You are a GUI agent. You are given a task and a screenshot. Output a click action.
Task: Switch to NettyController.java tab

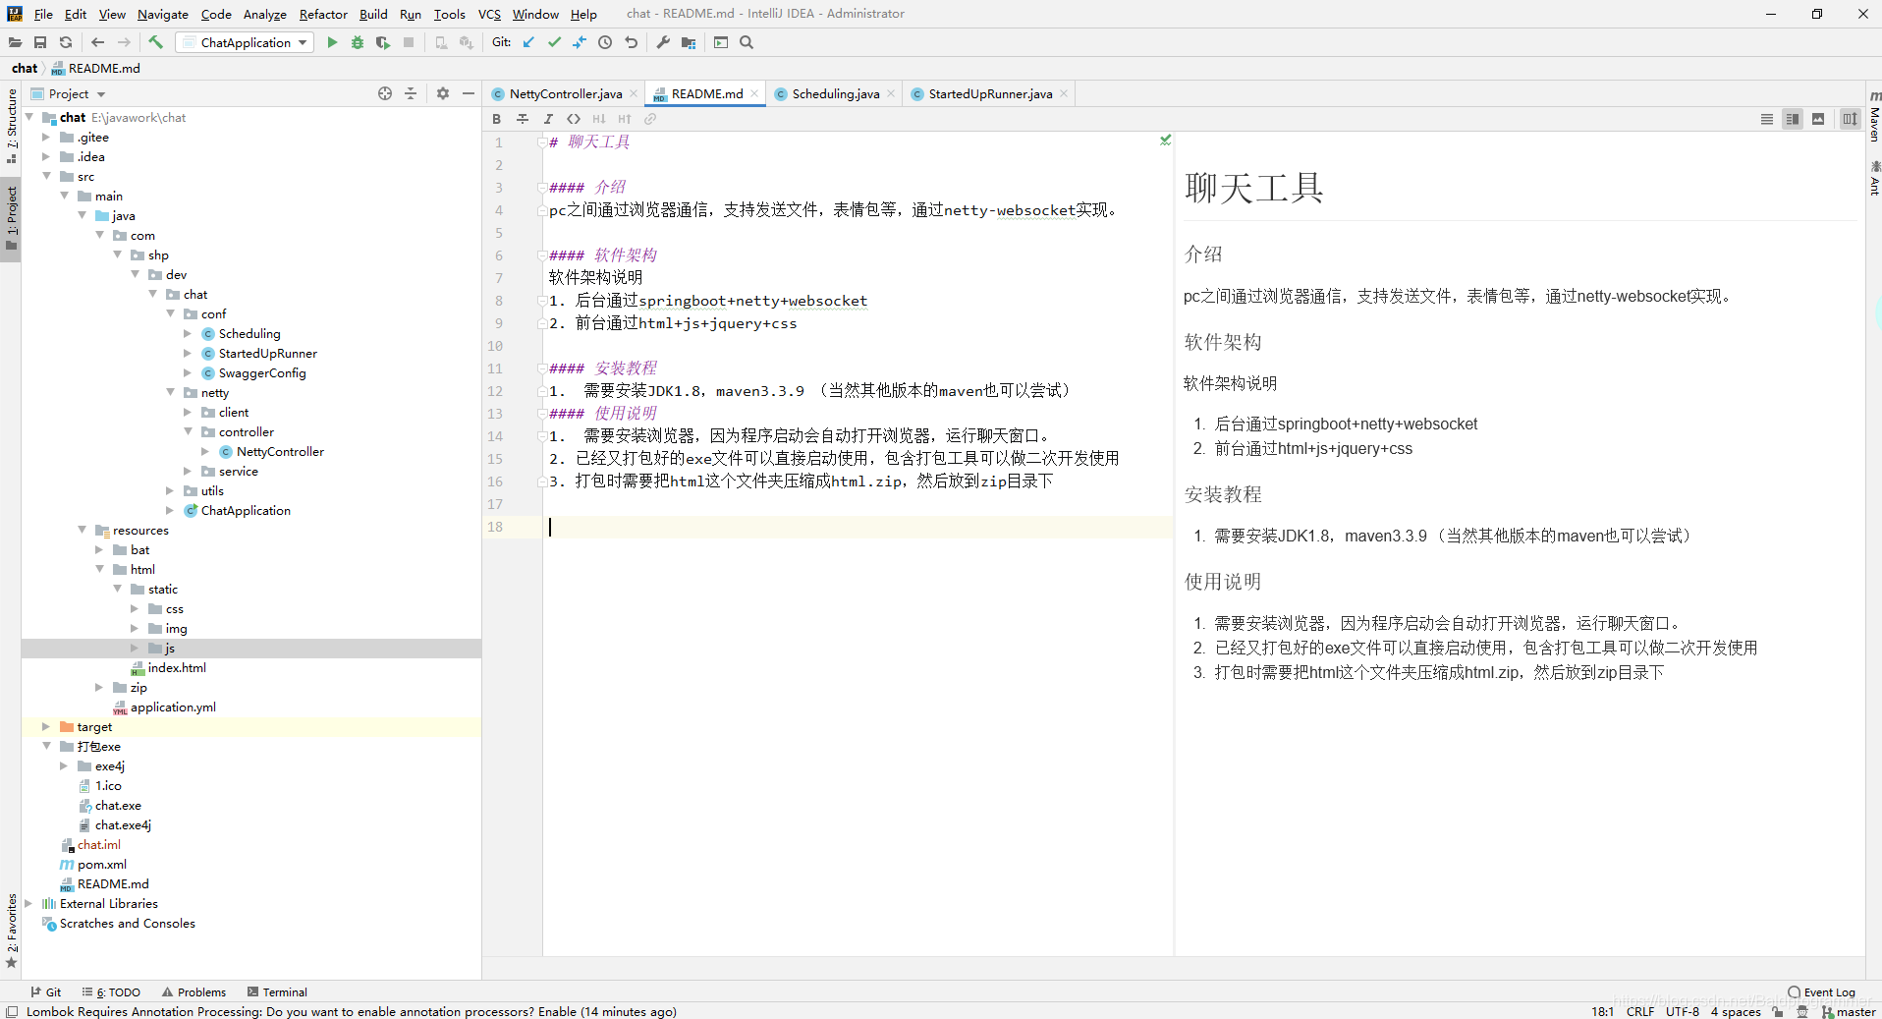[x=565, y=93]
